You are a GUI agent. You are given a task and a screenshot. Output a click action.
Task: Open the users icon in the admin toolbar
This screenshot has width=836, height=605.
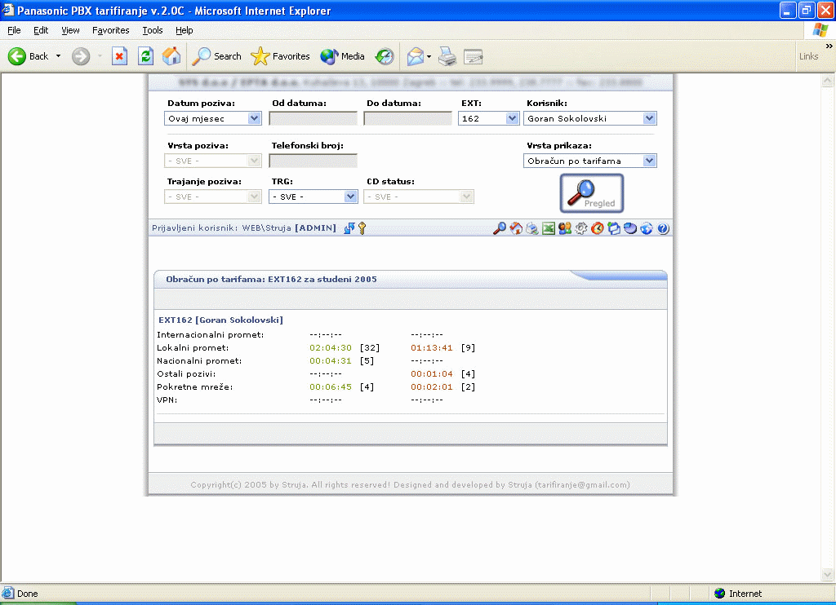tap(565, 228)
